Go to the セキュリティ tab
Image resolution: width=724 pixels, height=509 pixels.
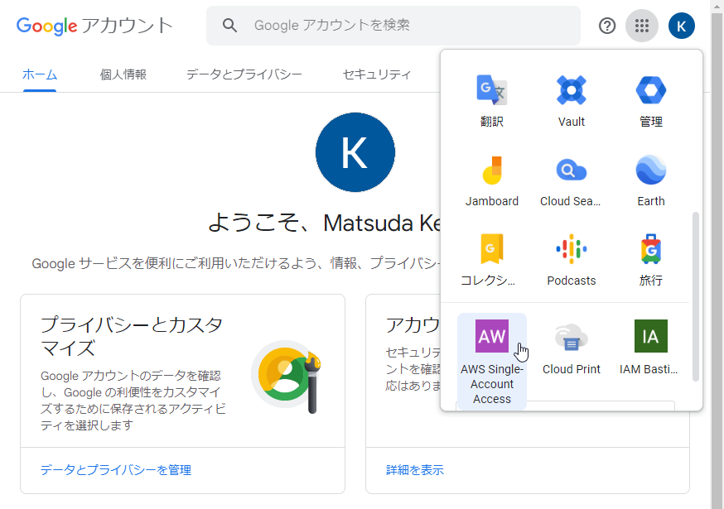coord(377,74)
